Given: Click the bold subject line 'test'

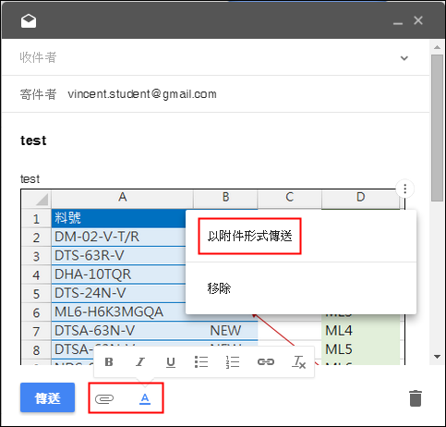Looking at the screenshot, I should coord(33,140).
